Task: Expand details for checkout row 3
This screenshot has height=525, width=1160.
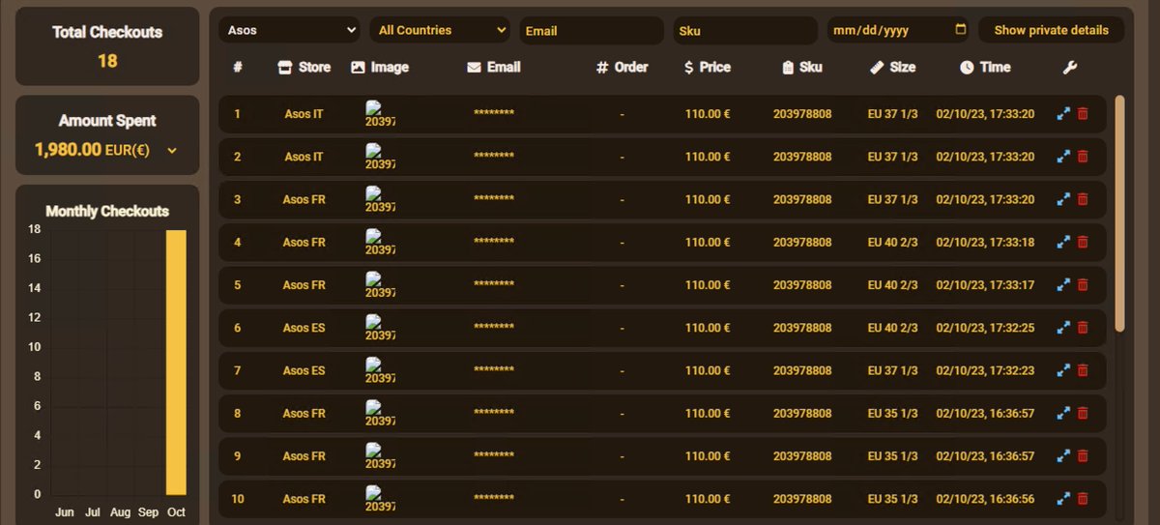Action: click(1063, 199)
